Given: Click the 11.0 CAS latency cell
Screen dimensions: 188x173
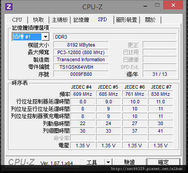Looking at the screenshot, I should (160, 102).
